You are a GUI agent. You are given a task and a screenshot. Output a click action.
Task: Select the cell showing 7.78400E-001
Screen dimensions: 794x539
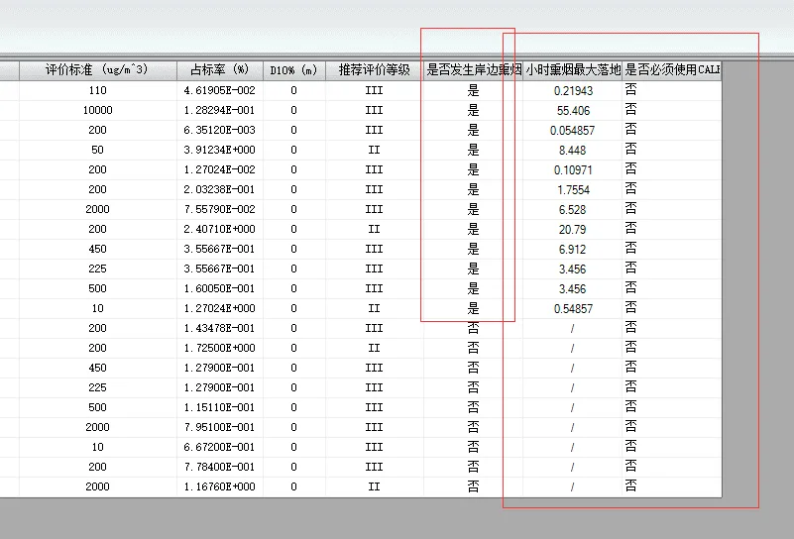220,467
